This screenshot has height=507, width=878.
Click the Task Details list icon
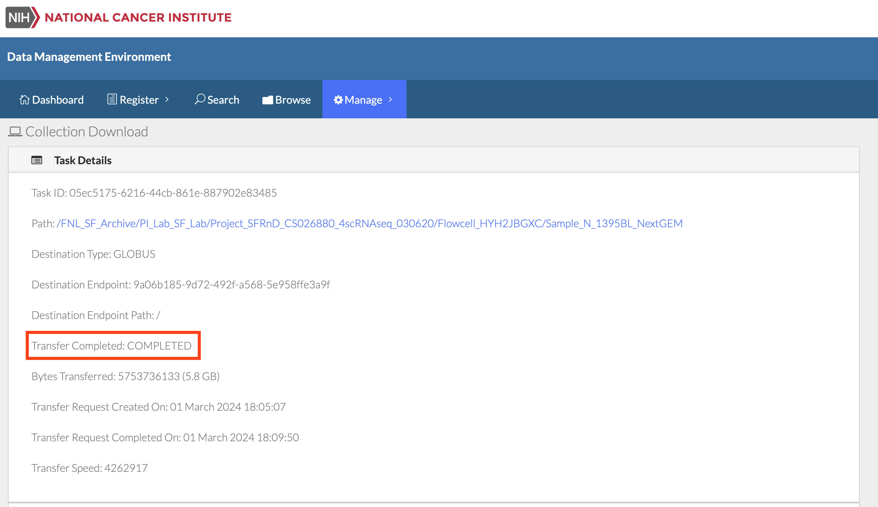click(37, 160)
